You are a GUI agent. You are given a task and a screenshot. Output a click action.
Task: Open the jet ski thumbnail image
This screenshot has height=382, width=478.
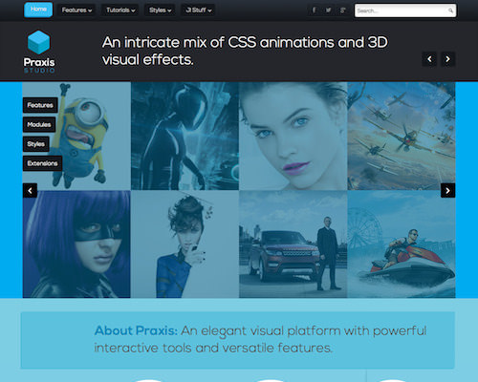pyautogui.click(x=402, y=244)
